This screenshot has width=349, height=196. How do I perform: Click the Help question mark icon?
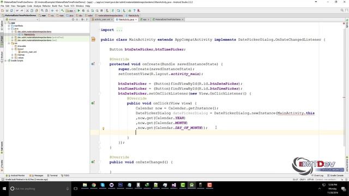134,11
